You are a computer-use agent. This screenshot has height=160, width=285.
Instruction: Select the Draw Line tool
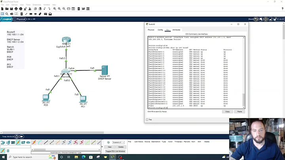[x=26, y=14]
